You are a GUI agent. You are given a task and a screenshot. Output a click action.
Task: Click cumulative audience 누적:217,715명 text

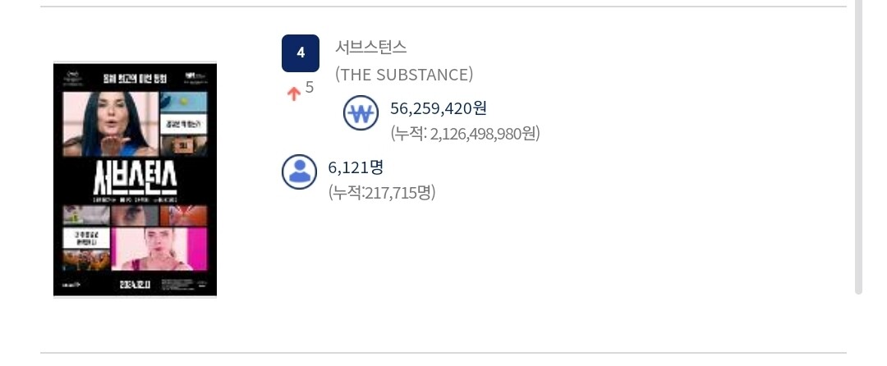[x=382, y=193]
